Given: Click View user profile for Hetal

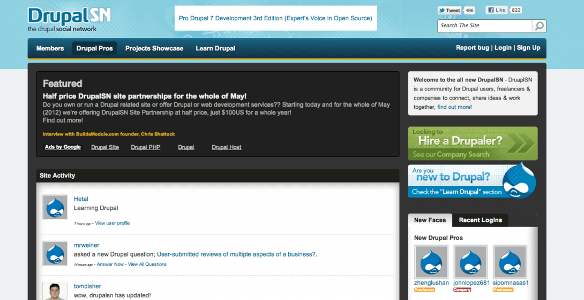Looking at the screenshot, I should tap(113, 223).
